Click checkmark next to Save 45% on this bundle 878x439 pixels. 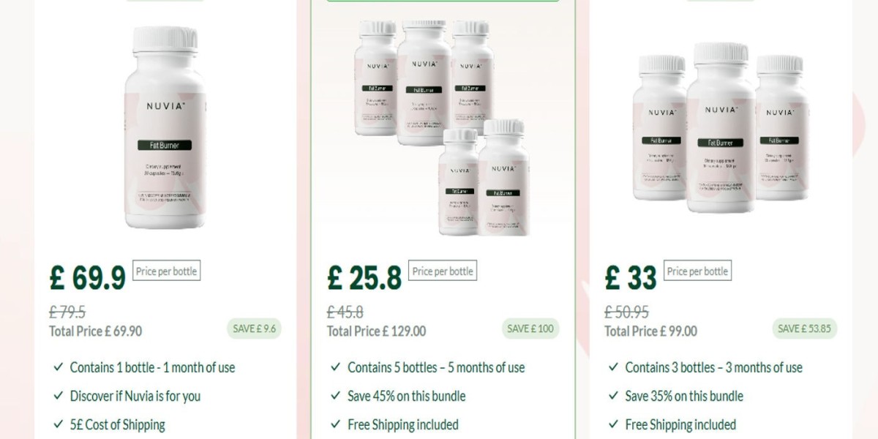336,395
